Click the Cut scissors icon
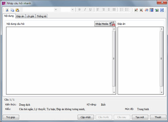 point(7,10)
